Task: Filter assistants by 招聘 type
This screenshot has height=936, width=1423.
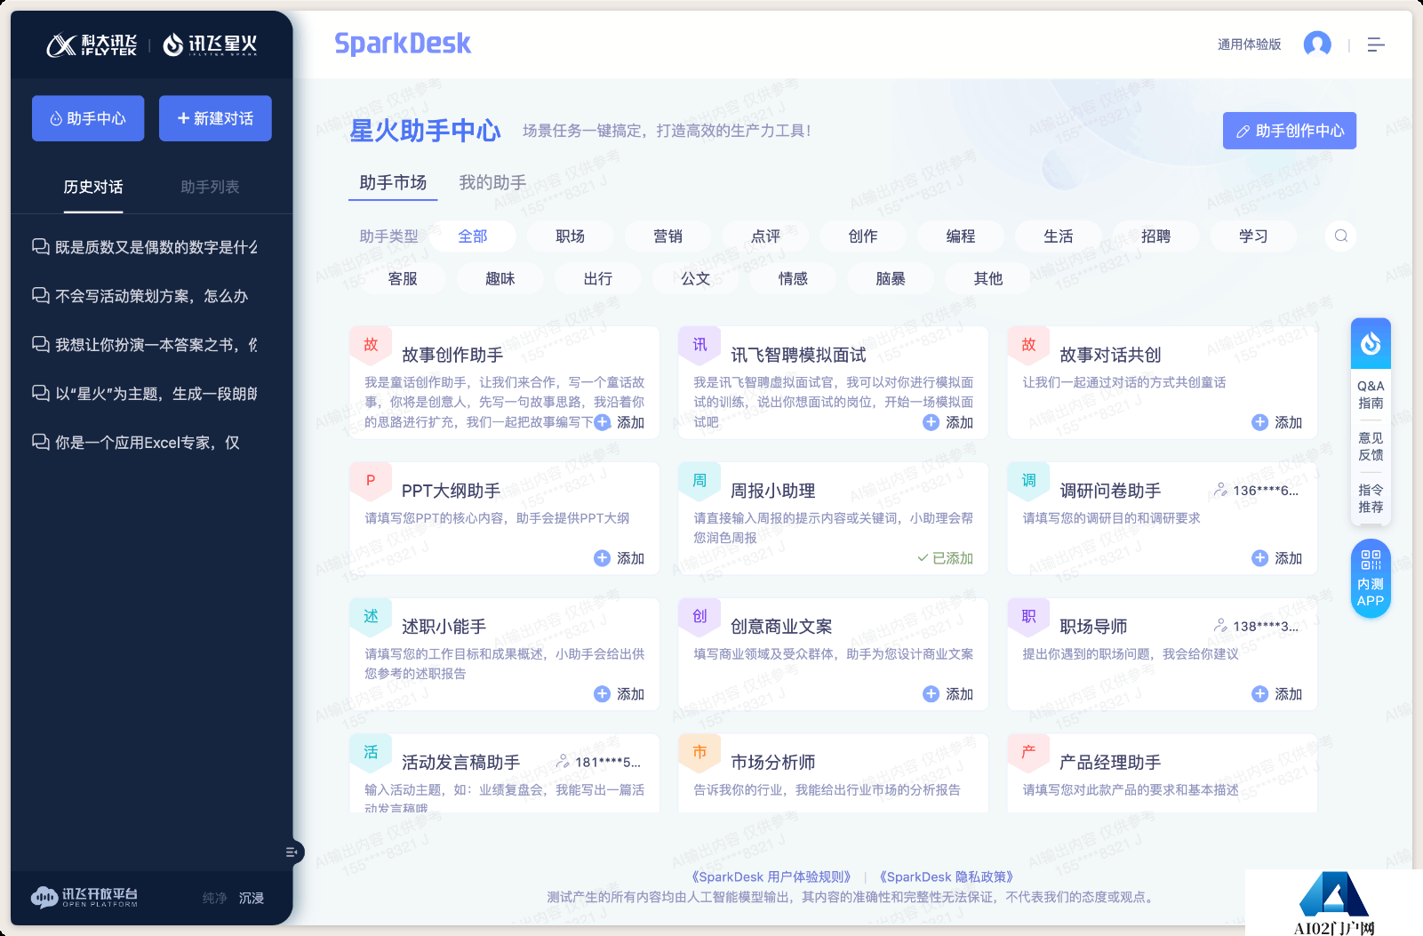Action: point(1156,236)
